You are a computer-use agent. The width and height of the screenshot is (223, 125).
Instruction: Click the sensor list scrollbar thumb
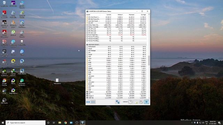(x=149, y=60)
